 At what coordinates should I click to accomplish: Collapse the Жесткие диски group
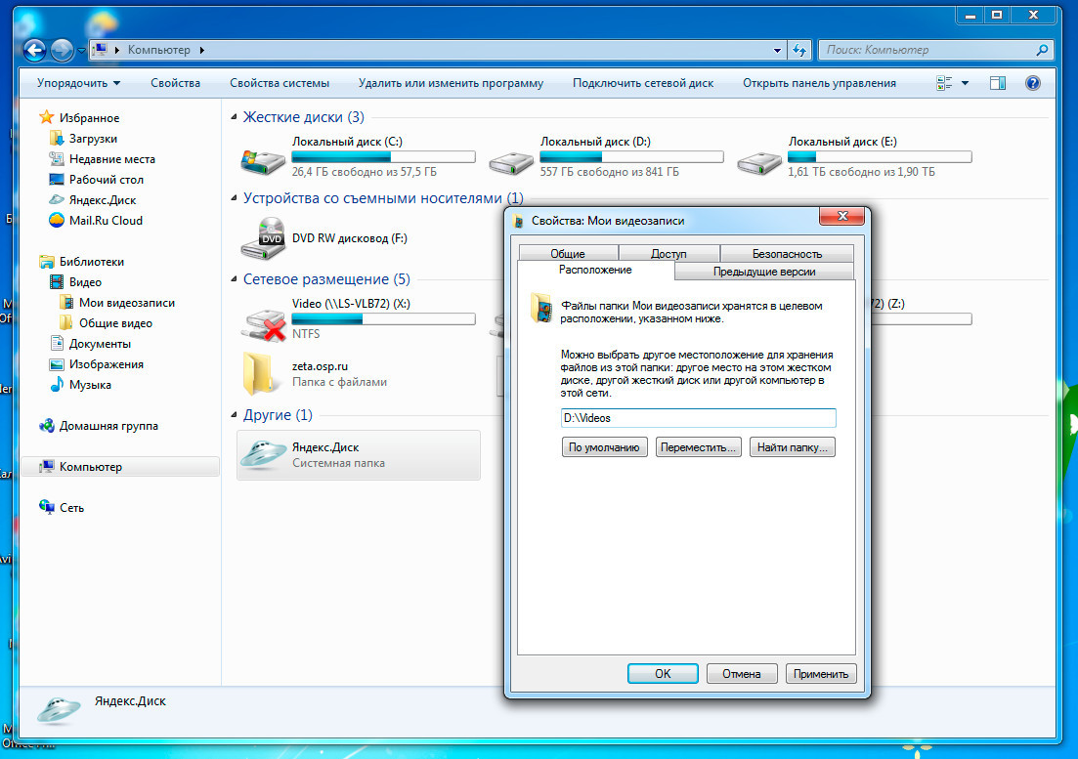[234, 117]
